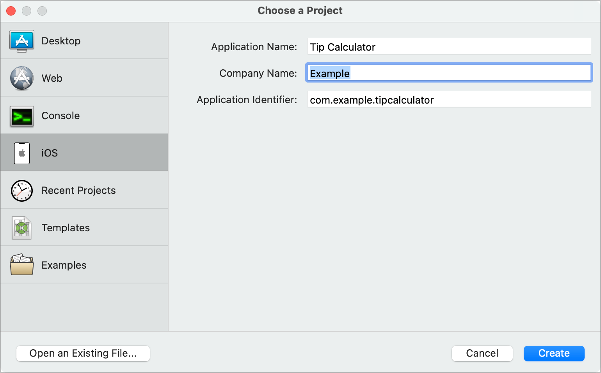Select iOS in the project type list
The width and height of the screenshot is (601, 373).
coord(49,153)
